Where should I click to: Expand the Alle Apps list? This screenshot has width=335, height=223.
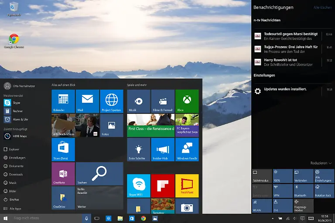tap(15, 209)
